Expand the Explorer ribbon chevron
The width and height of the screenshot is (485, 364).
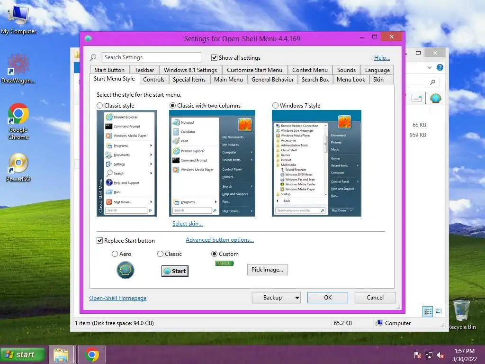click(x=429, y=67)
